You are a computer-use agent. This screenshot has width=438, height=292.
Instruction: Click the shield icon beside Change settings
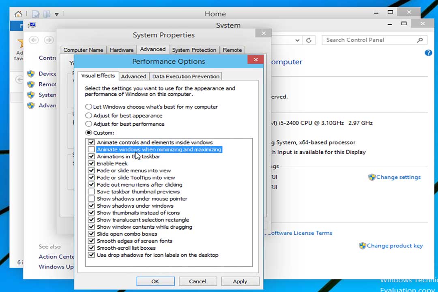371,177
